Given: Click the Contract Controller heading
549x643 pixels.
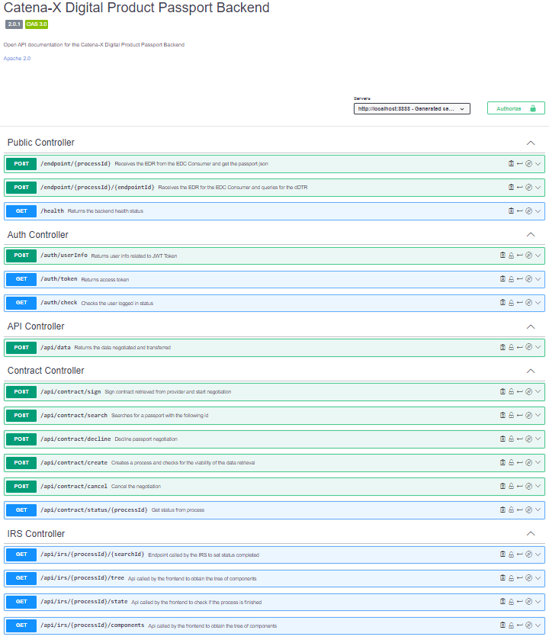Looking at the screenshot, I should 46,370.
